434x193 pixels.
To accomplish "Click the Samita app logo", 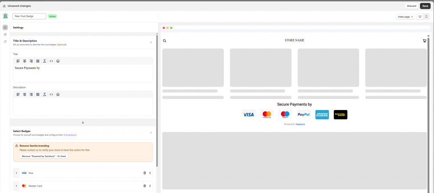I will coord(5,17).
